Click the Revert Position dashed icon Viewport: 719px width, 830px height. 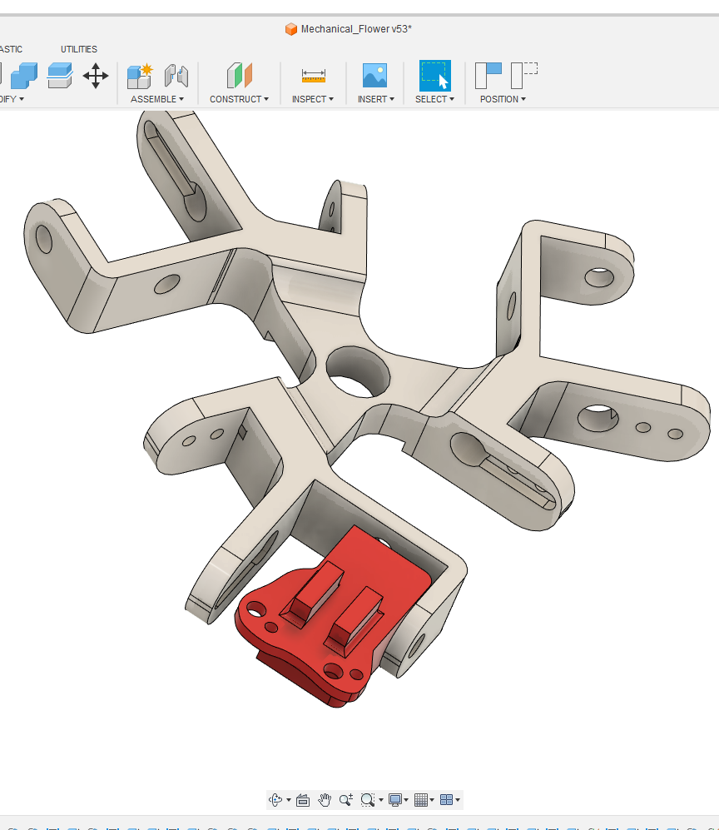[x=524, y=76]
